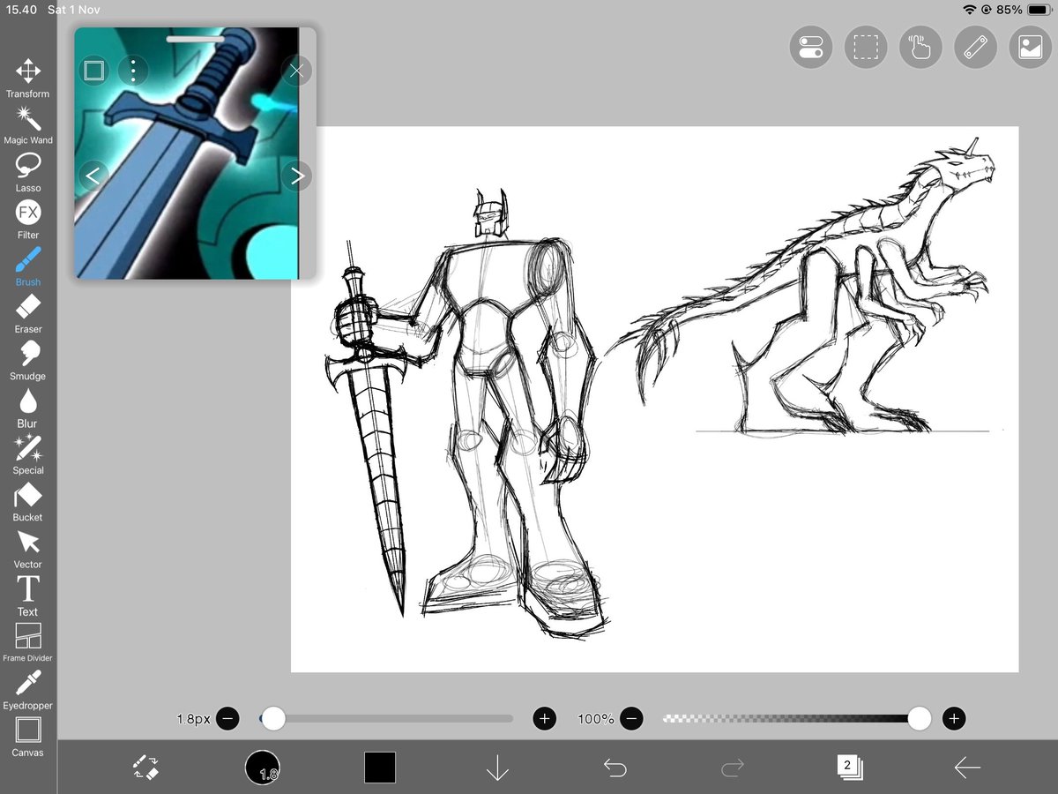Swap between brush and eraser
The width and height of the screenshot is (1058, 794).
click(x=145, y=767)
